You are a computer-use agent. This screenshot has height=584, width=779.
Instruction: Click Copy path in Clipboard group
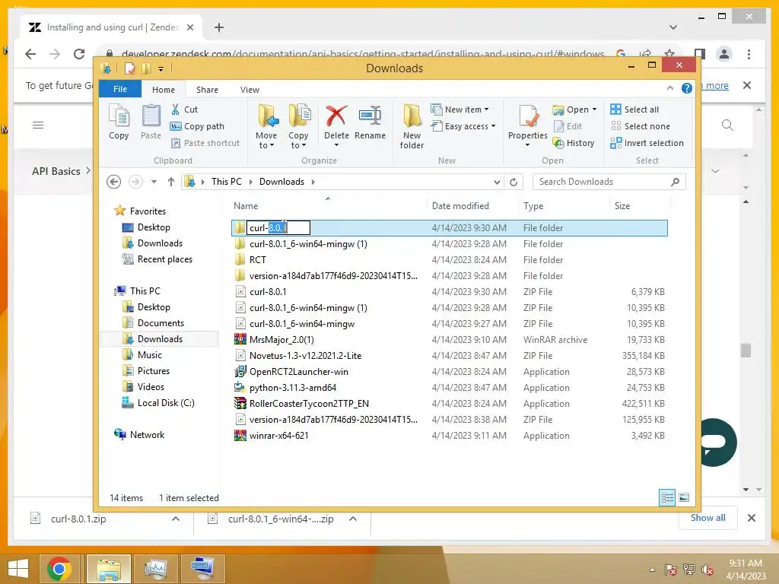coord(198,126)
